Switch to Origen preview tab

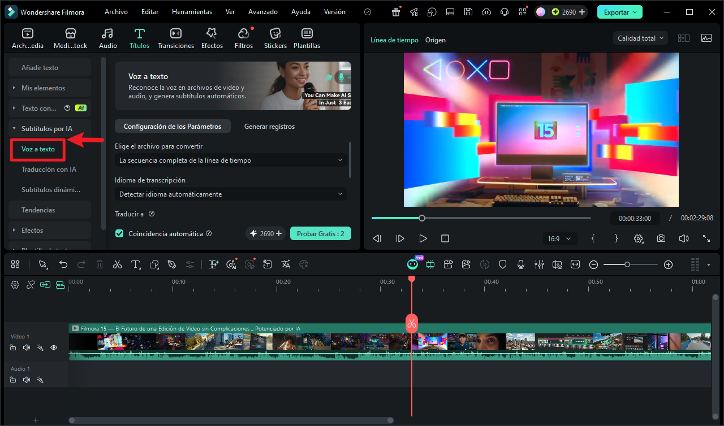pyautogui.click(x=436, y=40)
